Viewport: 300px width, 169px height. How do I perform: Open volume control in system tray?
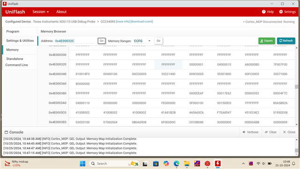[x=263, y=163]
